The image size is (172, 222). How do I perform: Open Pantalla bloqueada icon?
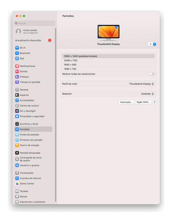(17, 153)
